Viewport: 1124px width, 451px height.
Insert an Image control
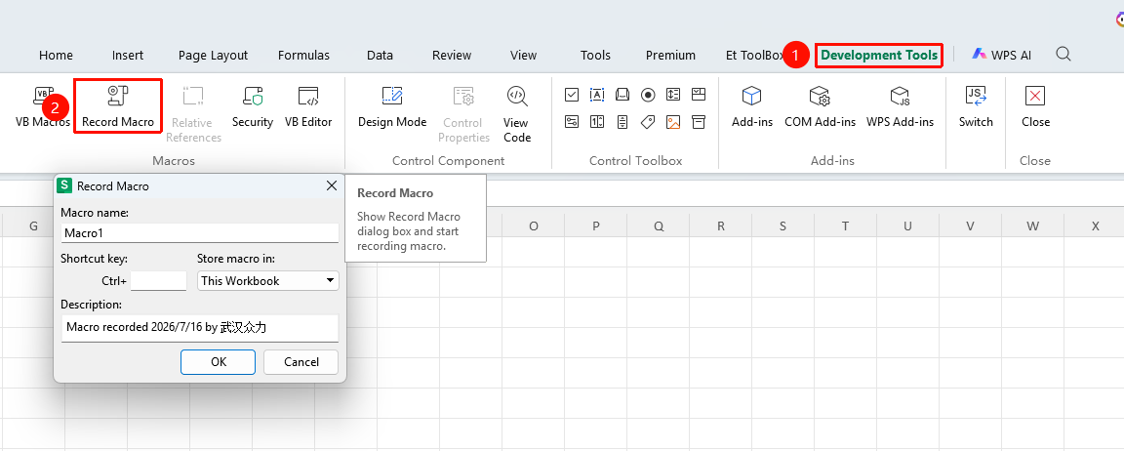[673, 122]
